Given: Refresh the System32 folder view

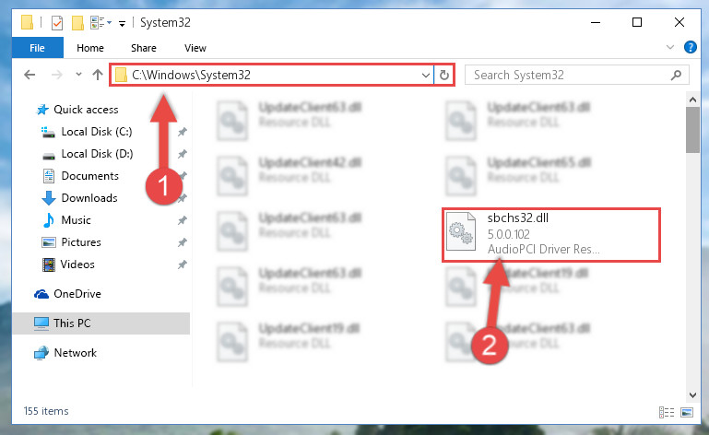Looking at the screenshot, I should click(x=444, y=75).
